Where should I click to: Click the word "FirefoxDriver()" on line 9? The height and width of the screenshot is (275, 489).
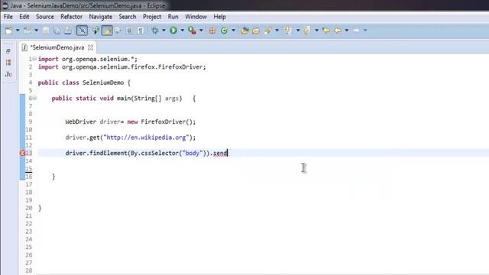point(167,121)
